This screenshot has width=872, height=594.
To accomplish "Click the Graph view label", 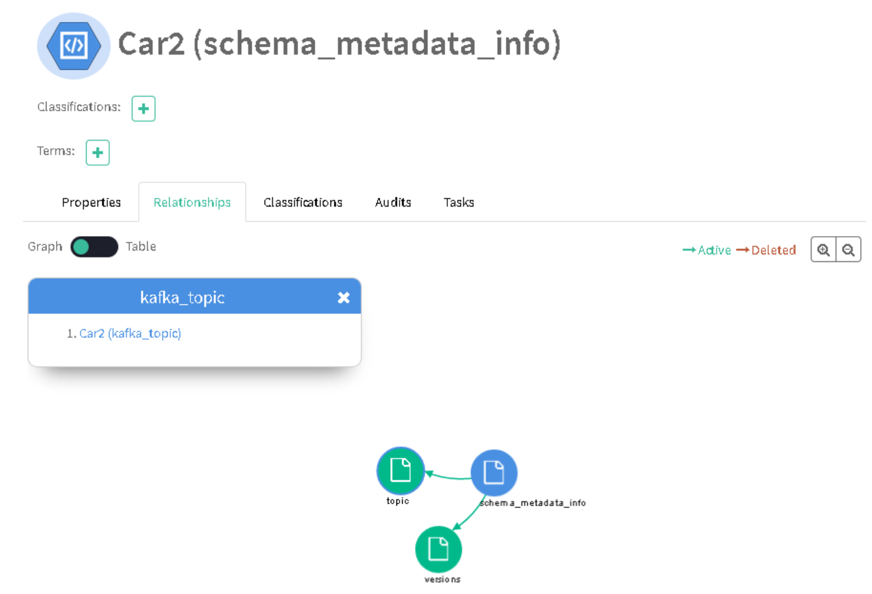I will (x=45, y=247).
